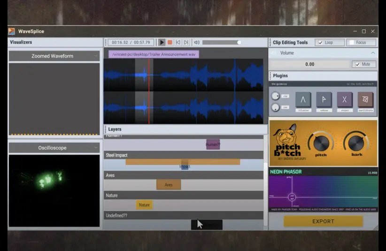
Task: Click the illumine rune button
Action: point(303,99)
